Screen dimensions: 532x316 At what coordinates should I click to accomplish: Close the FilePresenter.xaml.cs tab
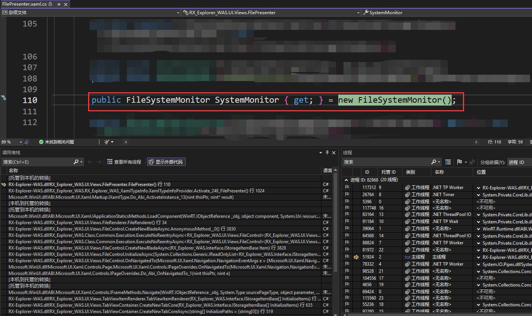tap(66, 4)
